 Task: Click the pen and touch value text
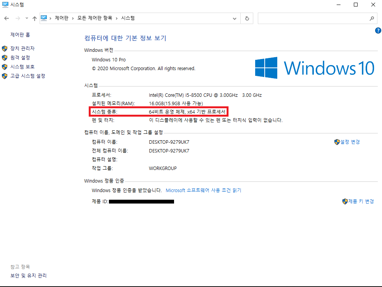pyautogui.click(x=216, y=120)
